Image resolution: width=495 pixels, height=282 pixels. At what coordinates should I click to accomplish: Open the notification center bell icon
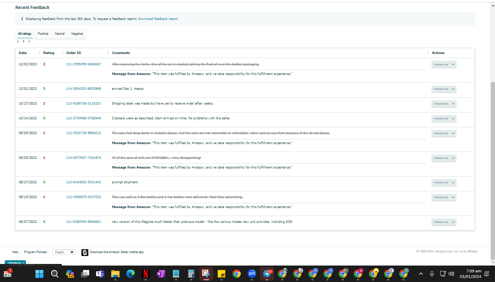pos(486,274)
